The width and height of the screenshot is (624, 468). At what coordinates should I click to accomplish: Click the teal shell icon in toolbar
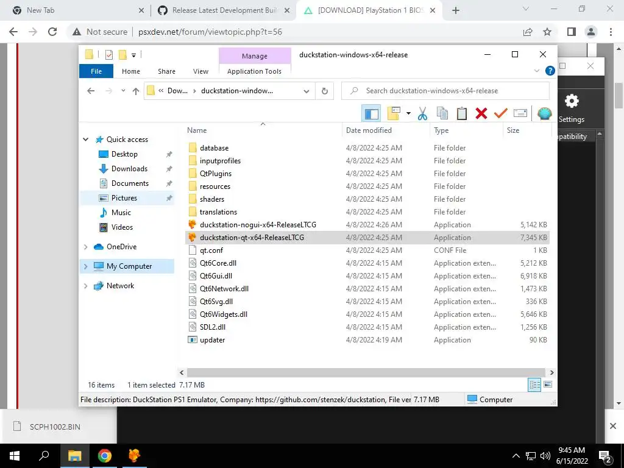(x=544, y=114)
